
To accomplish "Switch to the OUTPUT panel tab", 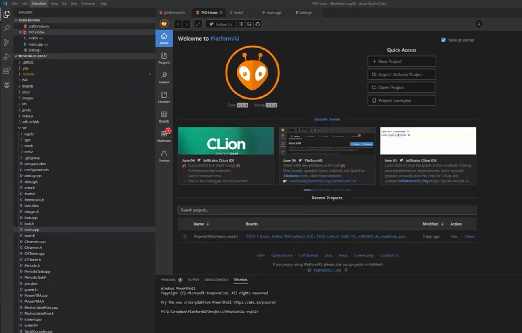I will tap(193, 280).
